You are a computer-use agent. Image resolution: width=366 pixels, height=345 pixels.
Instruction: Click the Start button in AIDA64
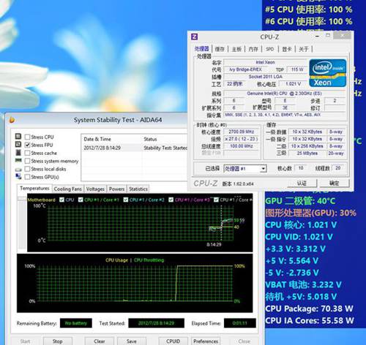pos(26,341)
